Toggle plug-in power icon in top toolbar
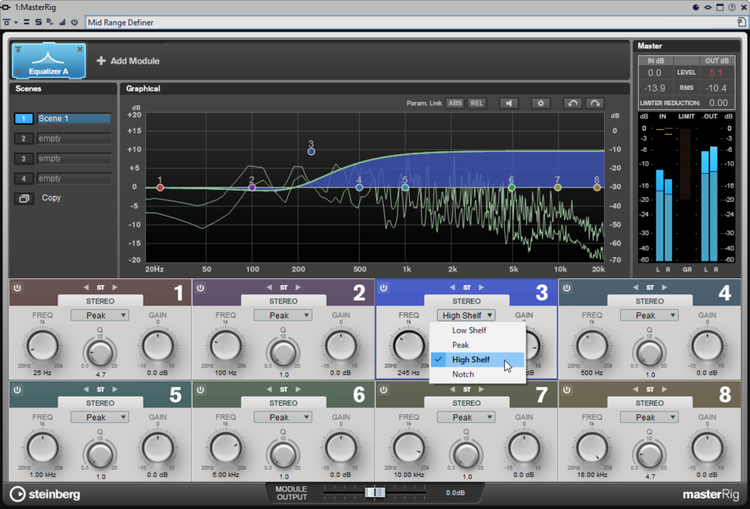 74,22
